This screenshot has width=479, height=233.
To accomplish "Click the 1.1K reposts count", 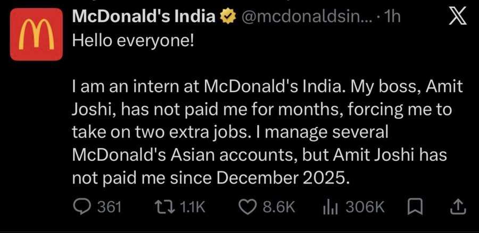I will click(x=193, y=208).
